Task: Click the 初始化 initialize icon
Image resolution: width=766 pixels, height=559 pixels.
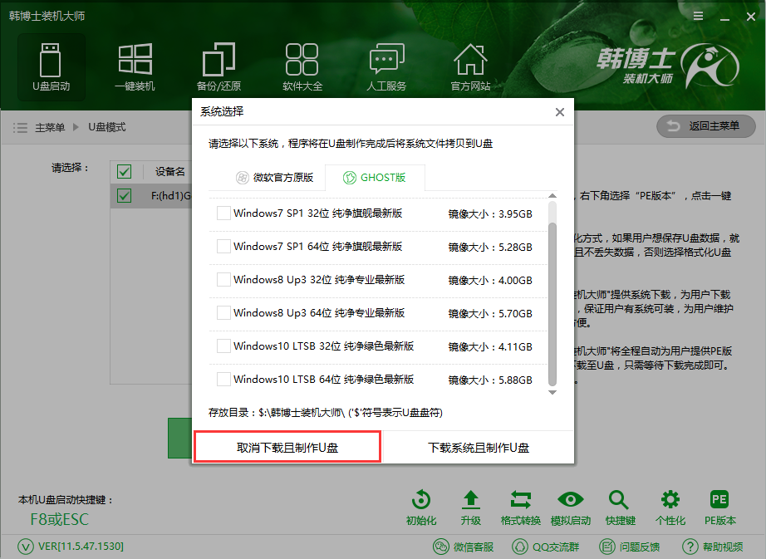Action: click(x=420, y=505)
